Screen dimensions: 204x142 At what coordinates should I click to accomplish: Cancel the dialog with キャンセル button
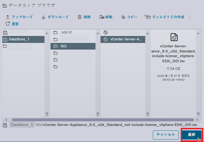click(166, 135)
